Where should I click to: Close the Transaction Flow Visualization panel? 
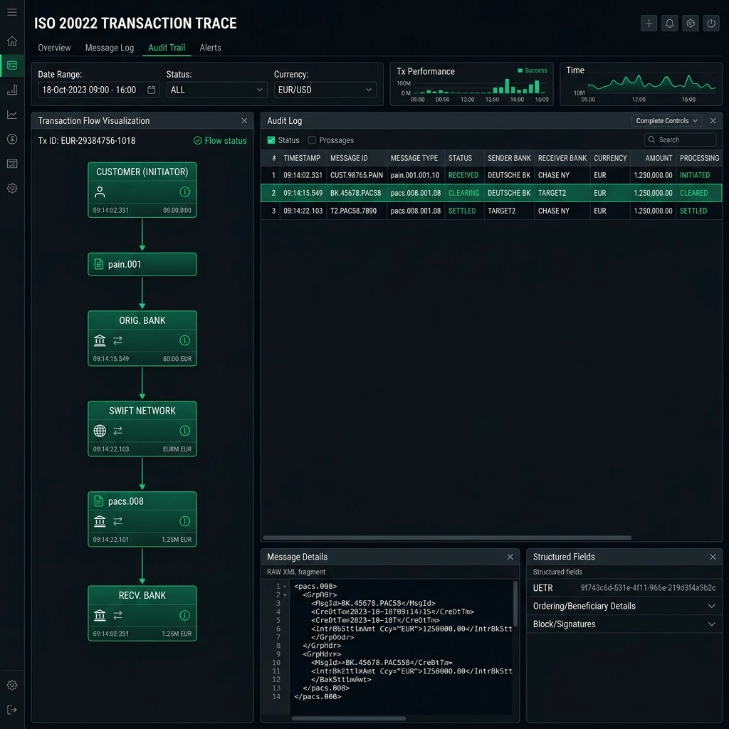point(244,120)
